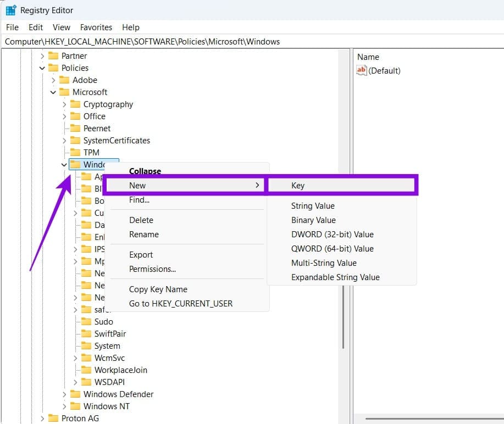Select QWORD (64-bit) Value
Viewport: 504px width, 424px height.
coord(333,249)
